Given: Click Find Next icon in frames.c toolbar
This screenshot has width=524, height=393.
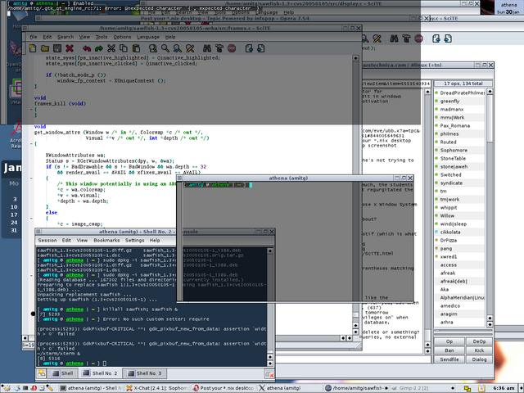Looking at the screenshot, I should [178, 48].
